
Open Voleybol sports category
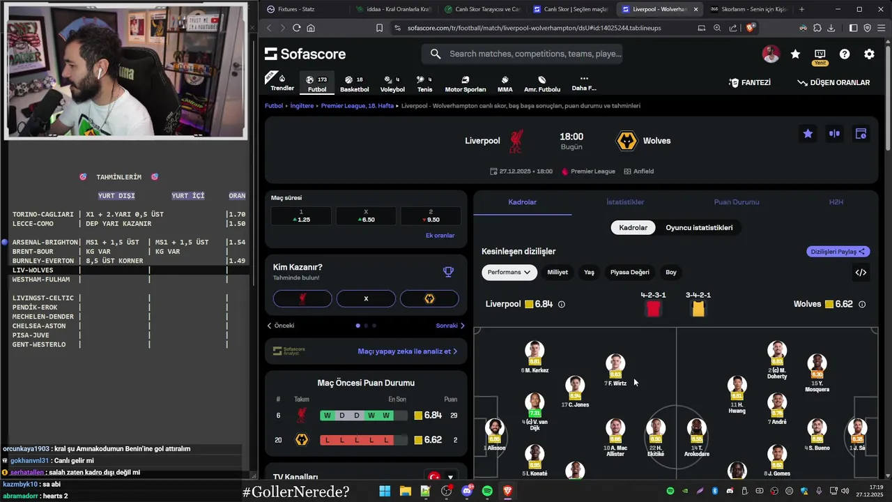coord(392,84)
